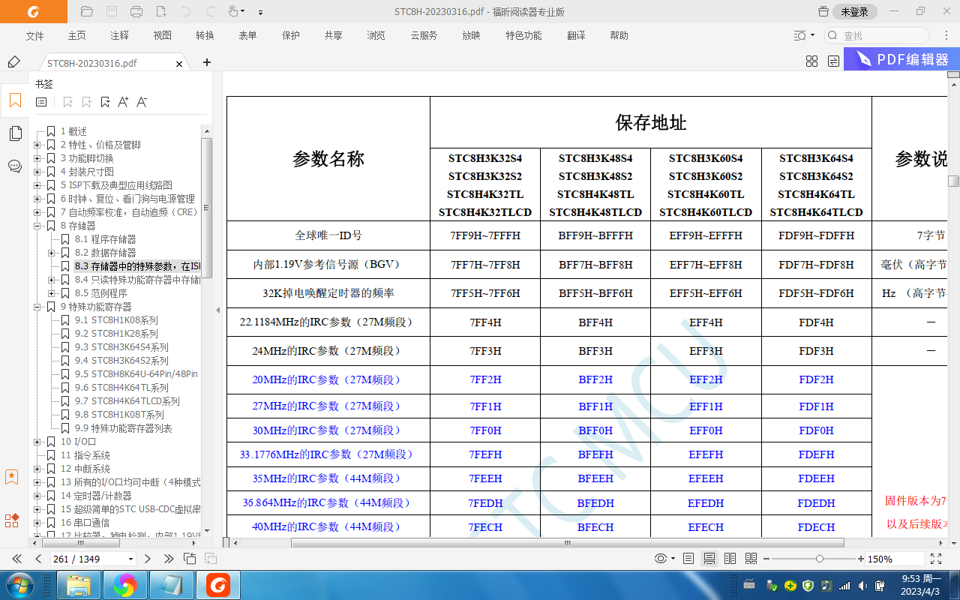Select the hand tool icon

(232, 11)
